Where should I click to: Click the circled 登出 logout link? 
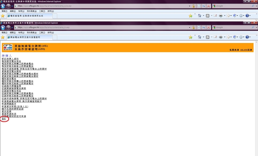[4, 119]
